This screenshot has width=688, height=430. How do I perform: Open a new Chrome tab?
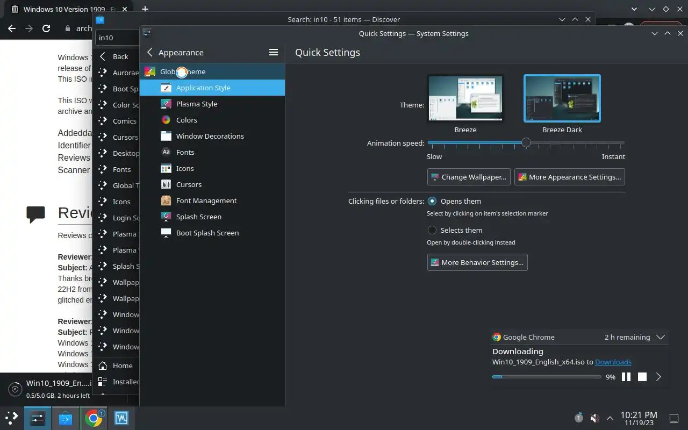click(x=145, y=9)
